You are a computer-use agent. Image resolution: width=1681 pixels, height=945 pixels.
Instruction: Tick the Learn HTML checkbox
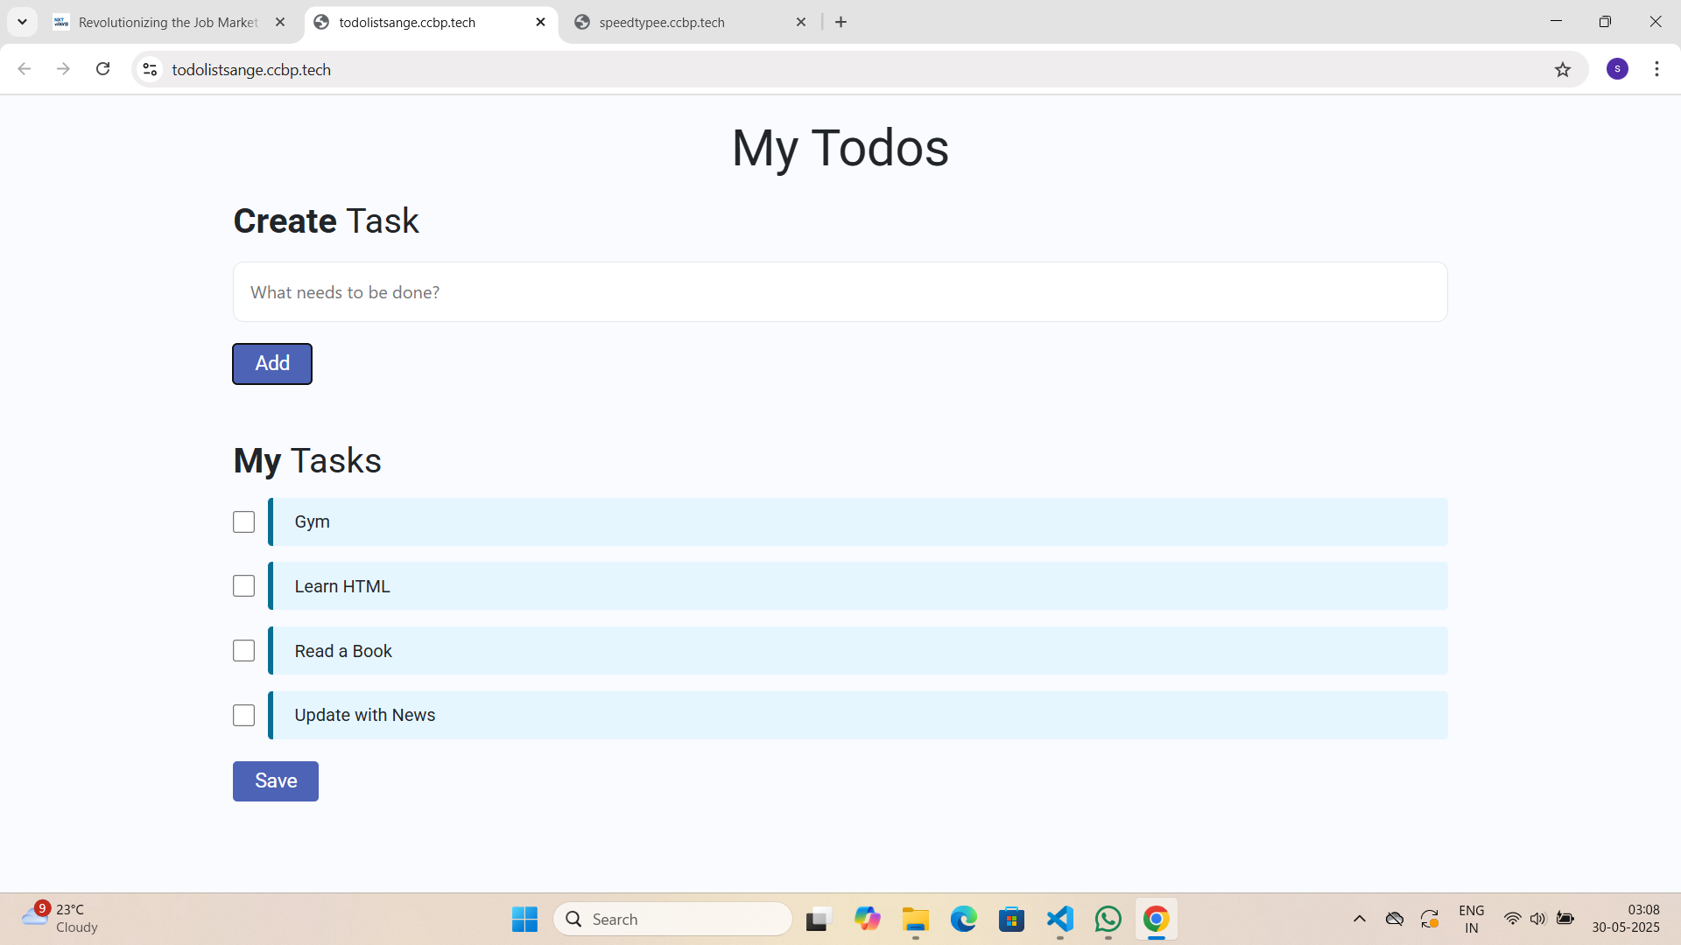pyautogui.click(x=243, y=586)
